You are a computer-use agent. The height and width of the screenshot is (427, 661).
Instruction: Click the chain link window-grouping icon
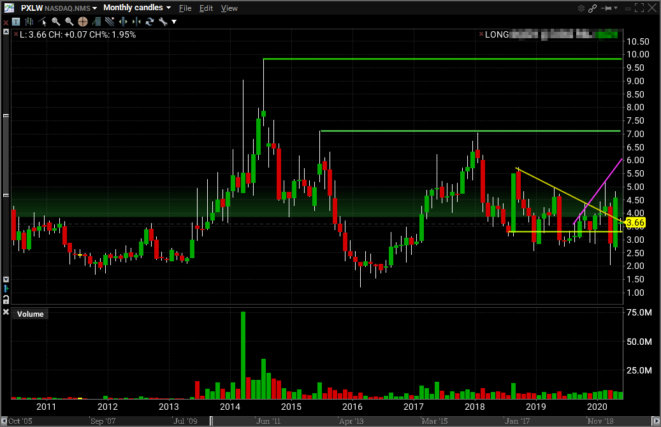592,8
